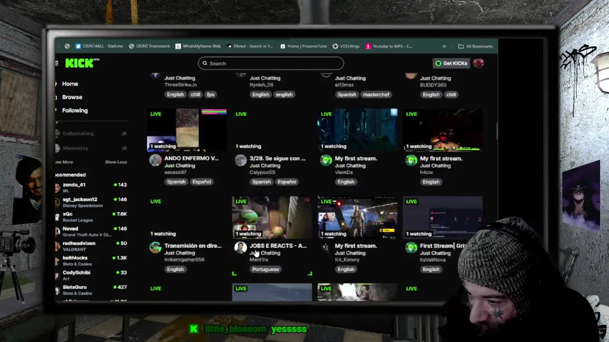
Task: Click the muted icon next to lifeismizzy
Action: pyautogui.click(x=124, y=148)
